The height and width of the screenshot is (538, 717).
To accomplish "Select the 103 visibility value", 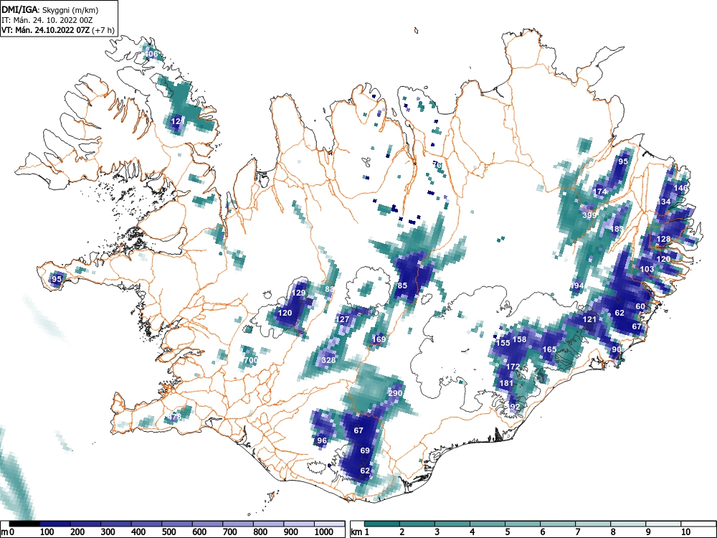I will click(647, 268).
